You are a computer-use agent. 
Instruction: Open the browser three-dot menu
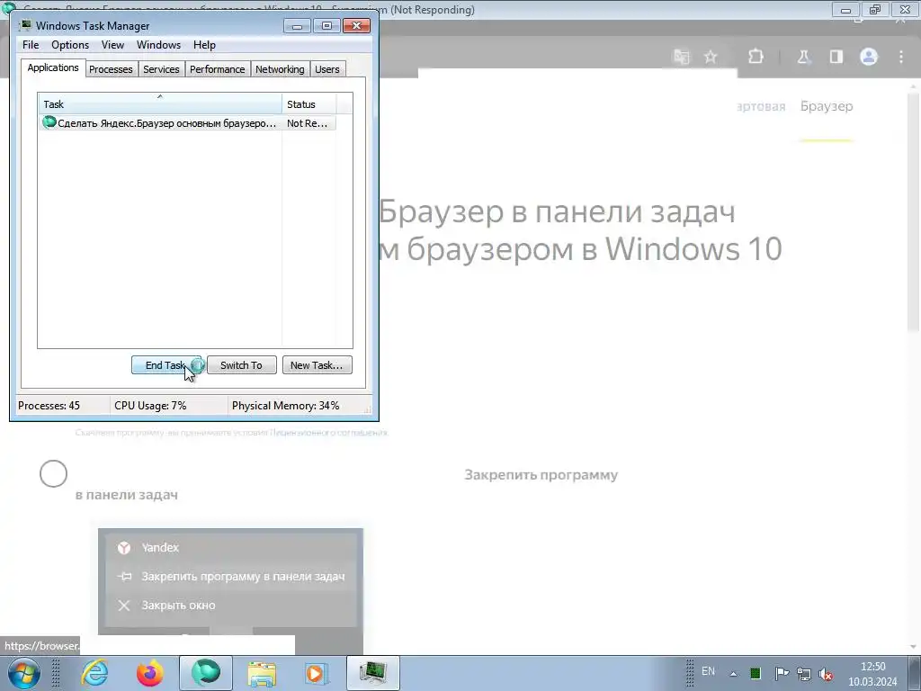(x=901, y=57)
